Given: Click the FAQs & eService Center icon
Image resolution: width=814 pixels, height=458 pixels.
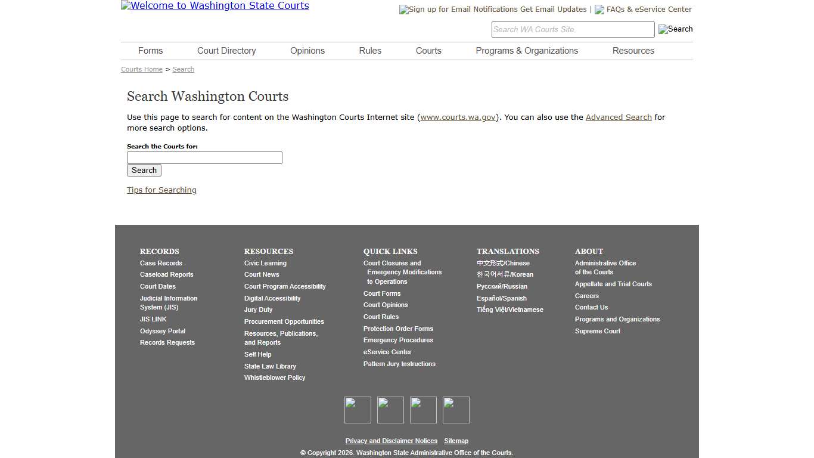Looking at the screenshot, I should (599, 10).
